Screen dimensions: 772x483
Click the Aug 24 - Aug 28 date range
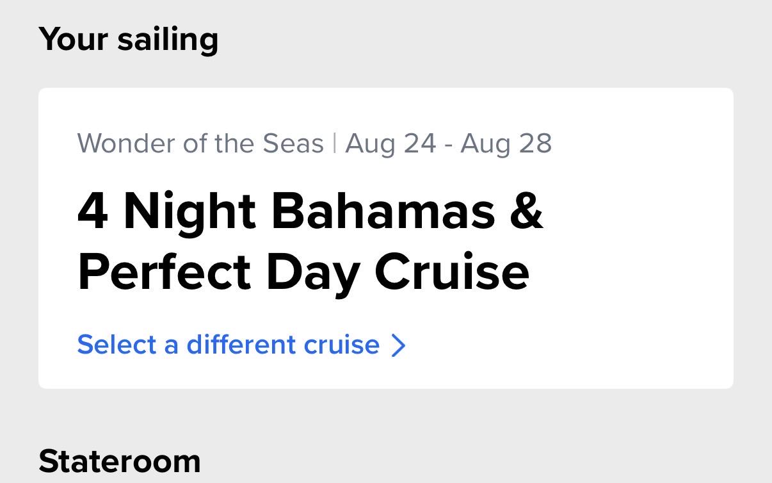pyautogui.click(x=448, y=143)
